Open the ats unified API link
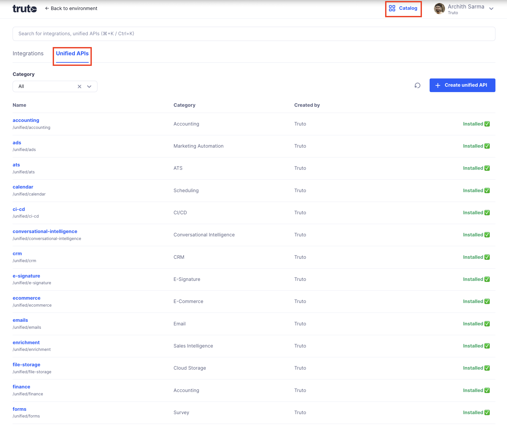 tap(16, 165)
